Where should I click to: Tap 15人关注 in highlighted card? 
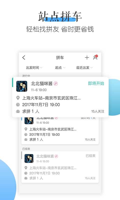click(98, 111)
